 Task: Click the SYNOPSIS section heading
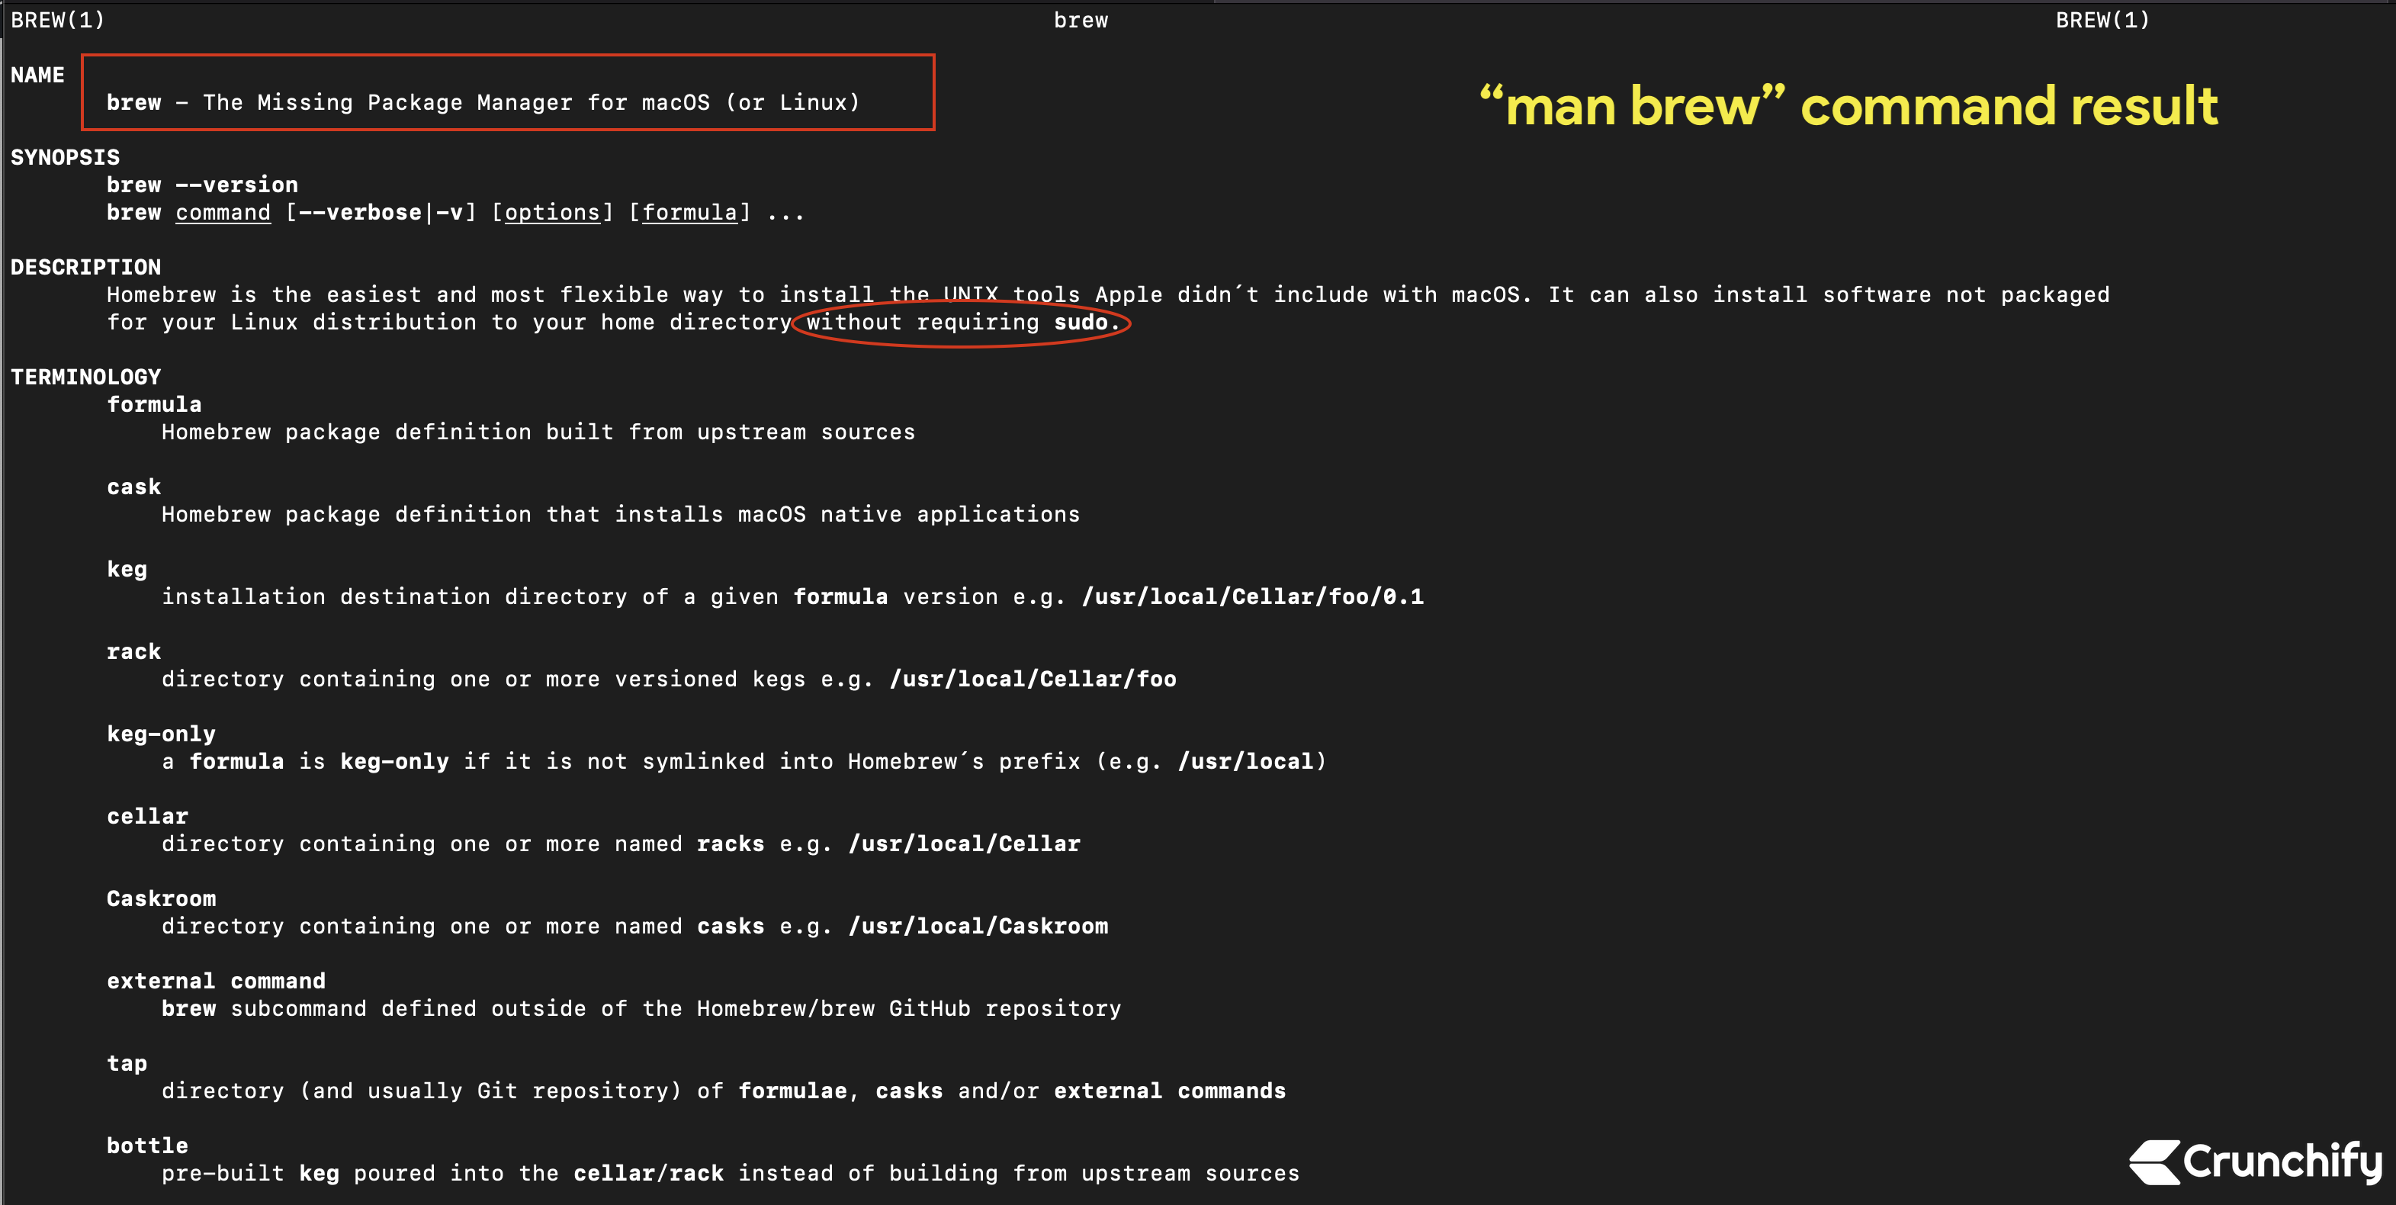pos(65,157)
